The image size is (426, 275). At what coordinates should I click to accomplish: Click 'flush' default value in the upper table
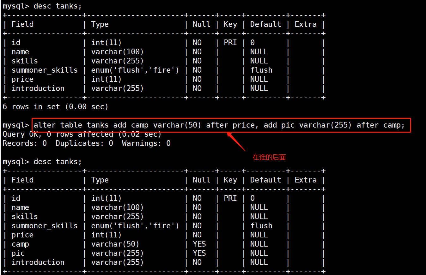pyautogui.click(x=261, y=70)
